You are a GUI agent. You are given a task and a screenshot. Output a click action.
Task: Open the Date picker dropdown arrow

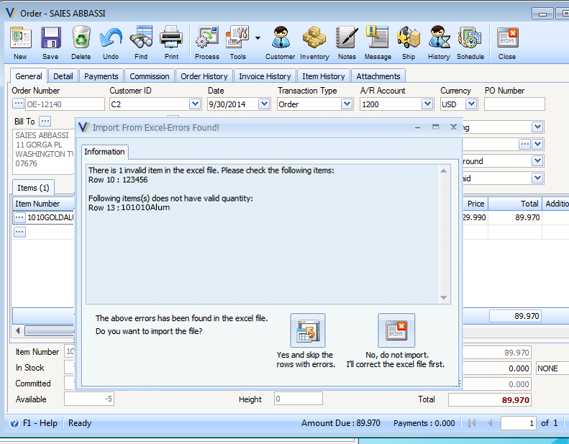coord(264,104)
